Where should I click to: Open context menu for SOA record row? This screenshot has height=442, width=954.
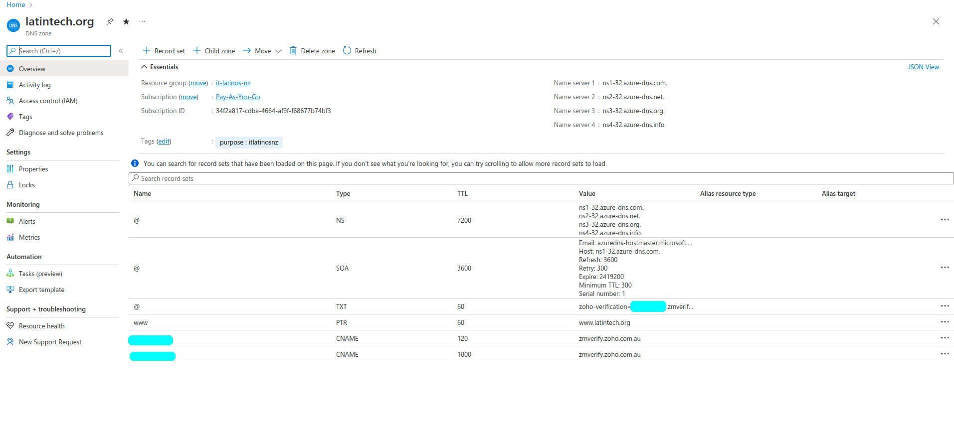(945, 268)
